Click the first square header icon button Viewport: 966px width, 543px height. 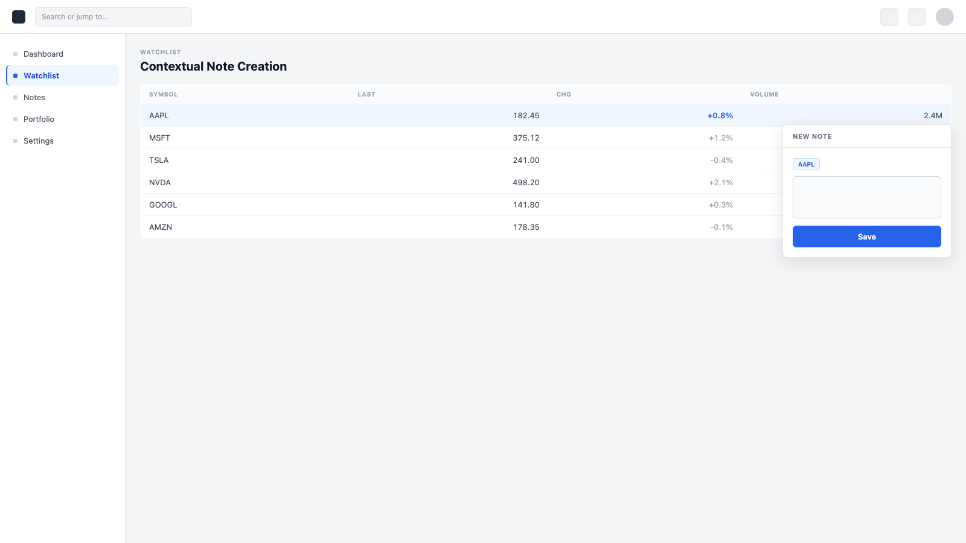coord(889,17)
